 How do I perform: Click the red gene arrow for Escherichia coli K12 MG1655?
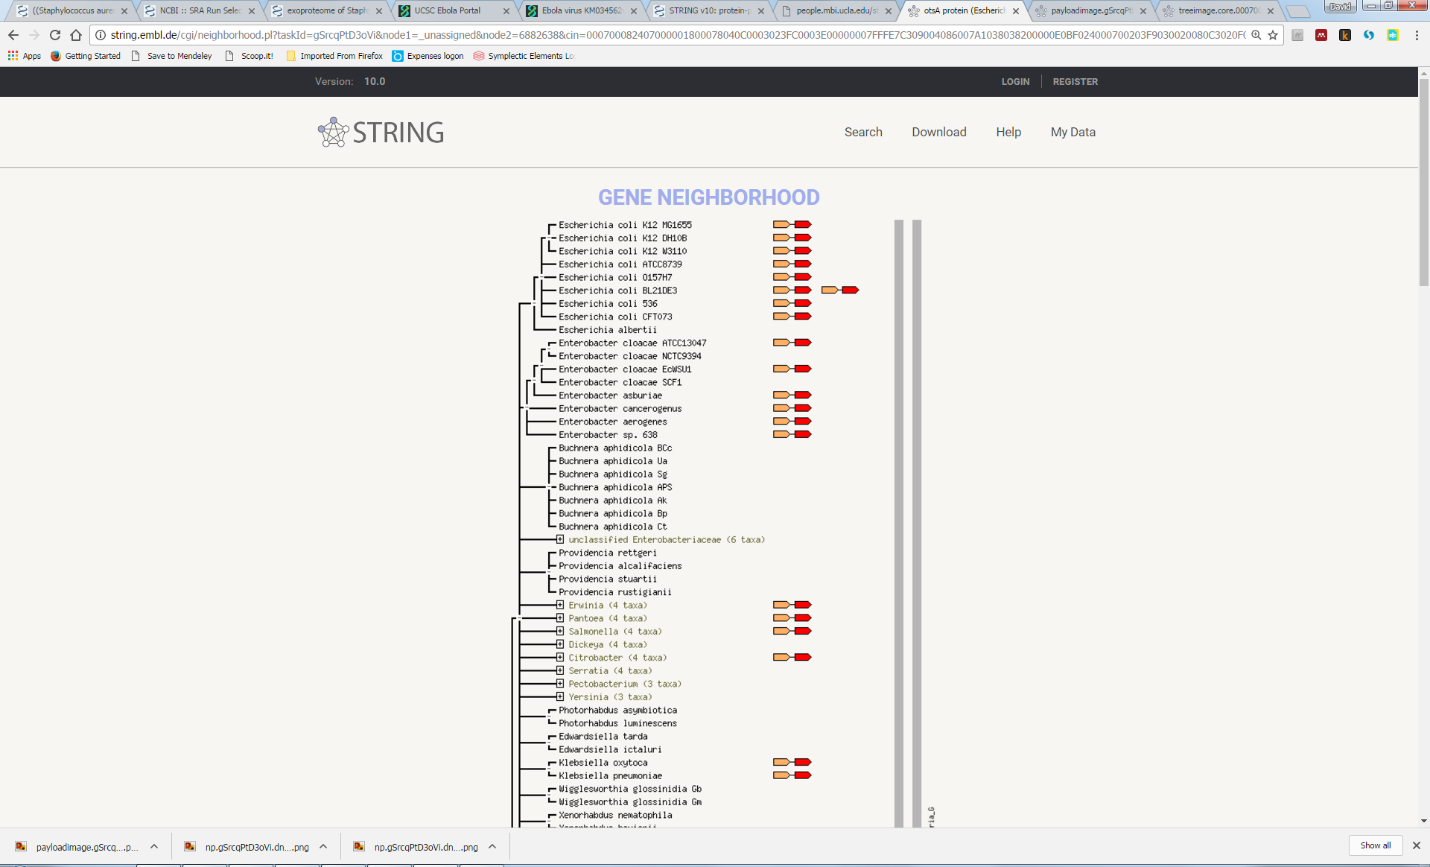pos(803,224)
